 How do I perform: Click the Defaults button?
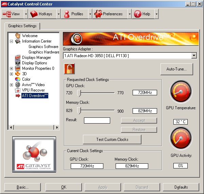pos(181,187)
